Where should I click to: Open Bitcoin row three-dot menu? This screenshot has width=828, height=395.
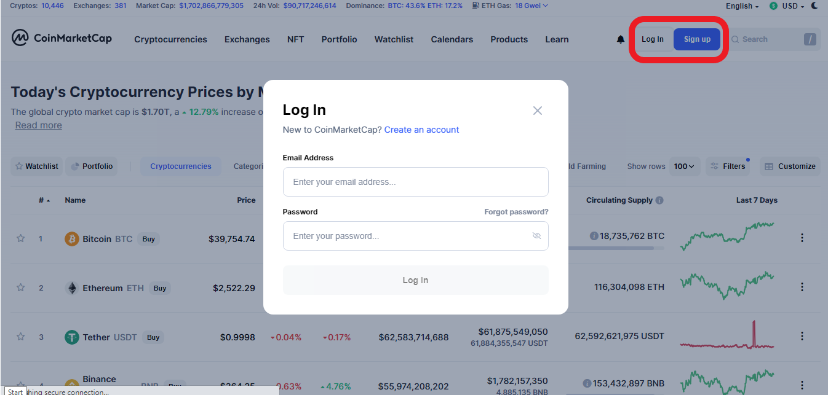802,238
